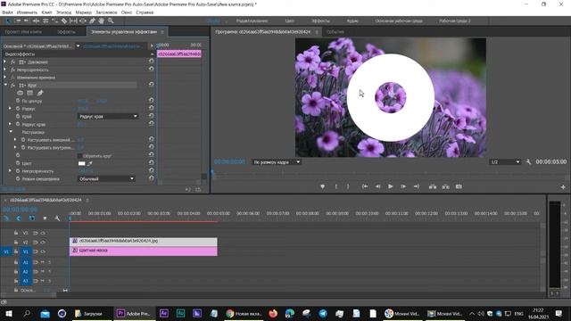The image size is (571, 321).
Task: Click Mark In bracket button
Action: tap(335, 186)
